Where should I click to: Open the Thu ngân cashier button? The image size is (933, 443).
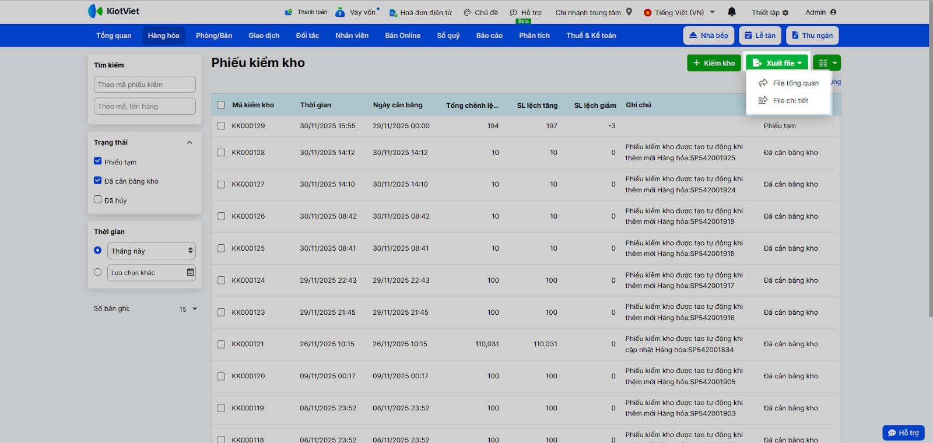click(x=812, y=36)
